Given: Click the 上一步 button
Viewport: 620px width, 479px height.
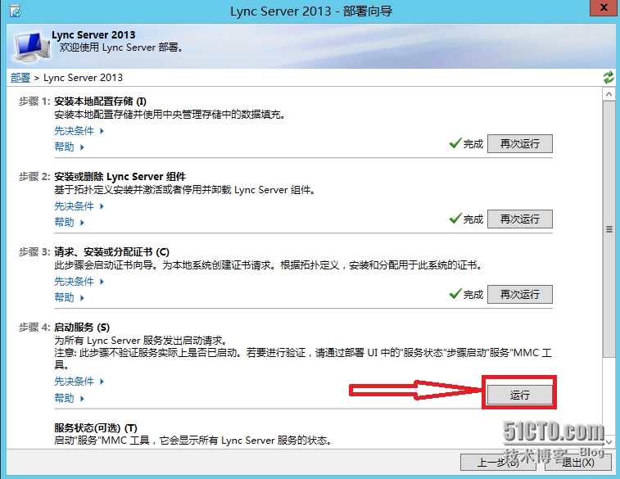Looking at the screenshot, I should click(498, 462).
